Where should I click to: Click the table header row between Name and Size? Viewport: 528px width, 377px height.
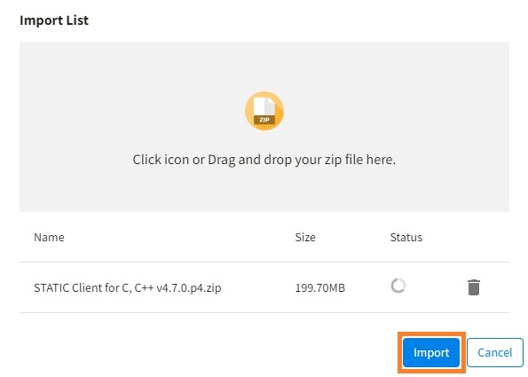[x=178, y=238]
